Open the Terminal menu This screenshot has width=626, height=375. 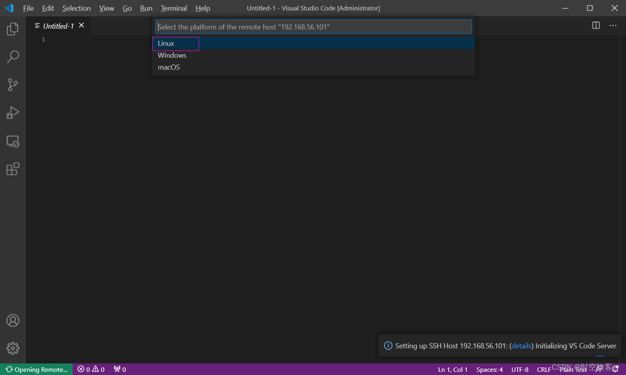[174, 8]
